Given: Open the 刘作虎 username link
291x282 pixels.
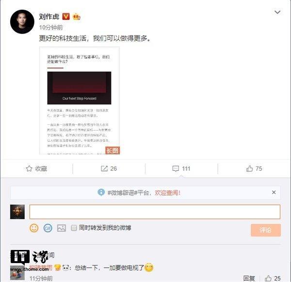Looking at the screenshot, I should 49,17.
